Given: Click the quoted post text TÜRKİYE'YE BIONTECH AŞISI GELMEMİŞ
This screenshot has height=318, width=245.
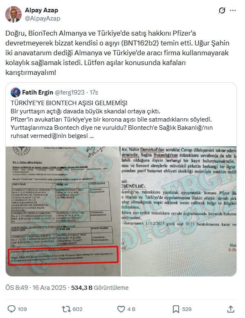Looking at the screenshot, I should [69, 103].
